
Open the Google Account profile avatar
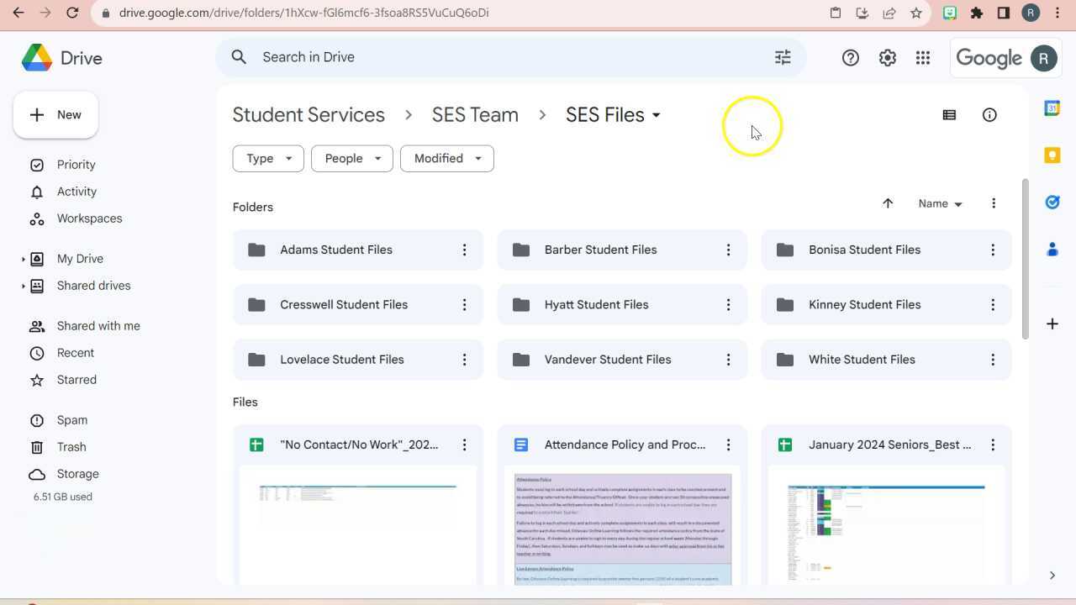pos(1042,57)
